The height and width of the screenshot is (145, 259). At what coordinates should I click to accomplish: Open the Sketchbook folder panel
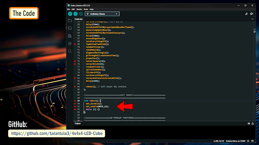[70, 21]
